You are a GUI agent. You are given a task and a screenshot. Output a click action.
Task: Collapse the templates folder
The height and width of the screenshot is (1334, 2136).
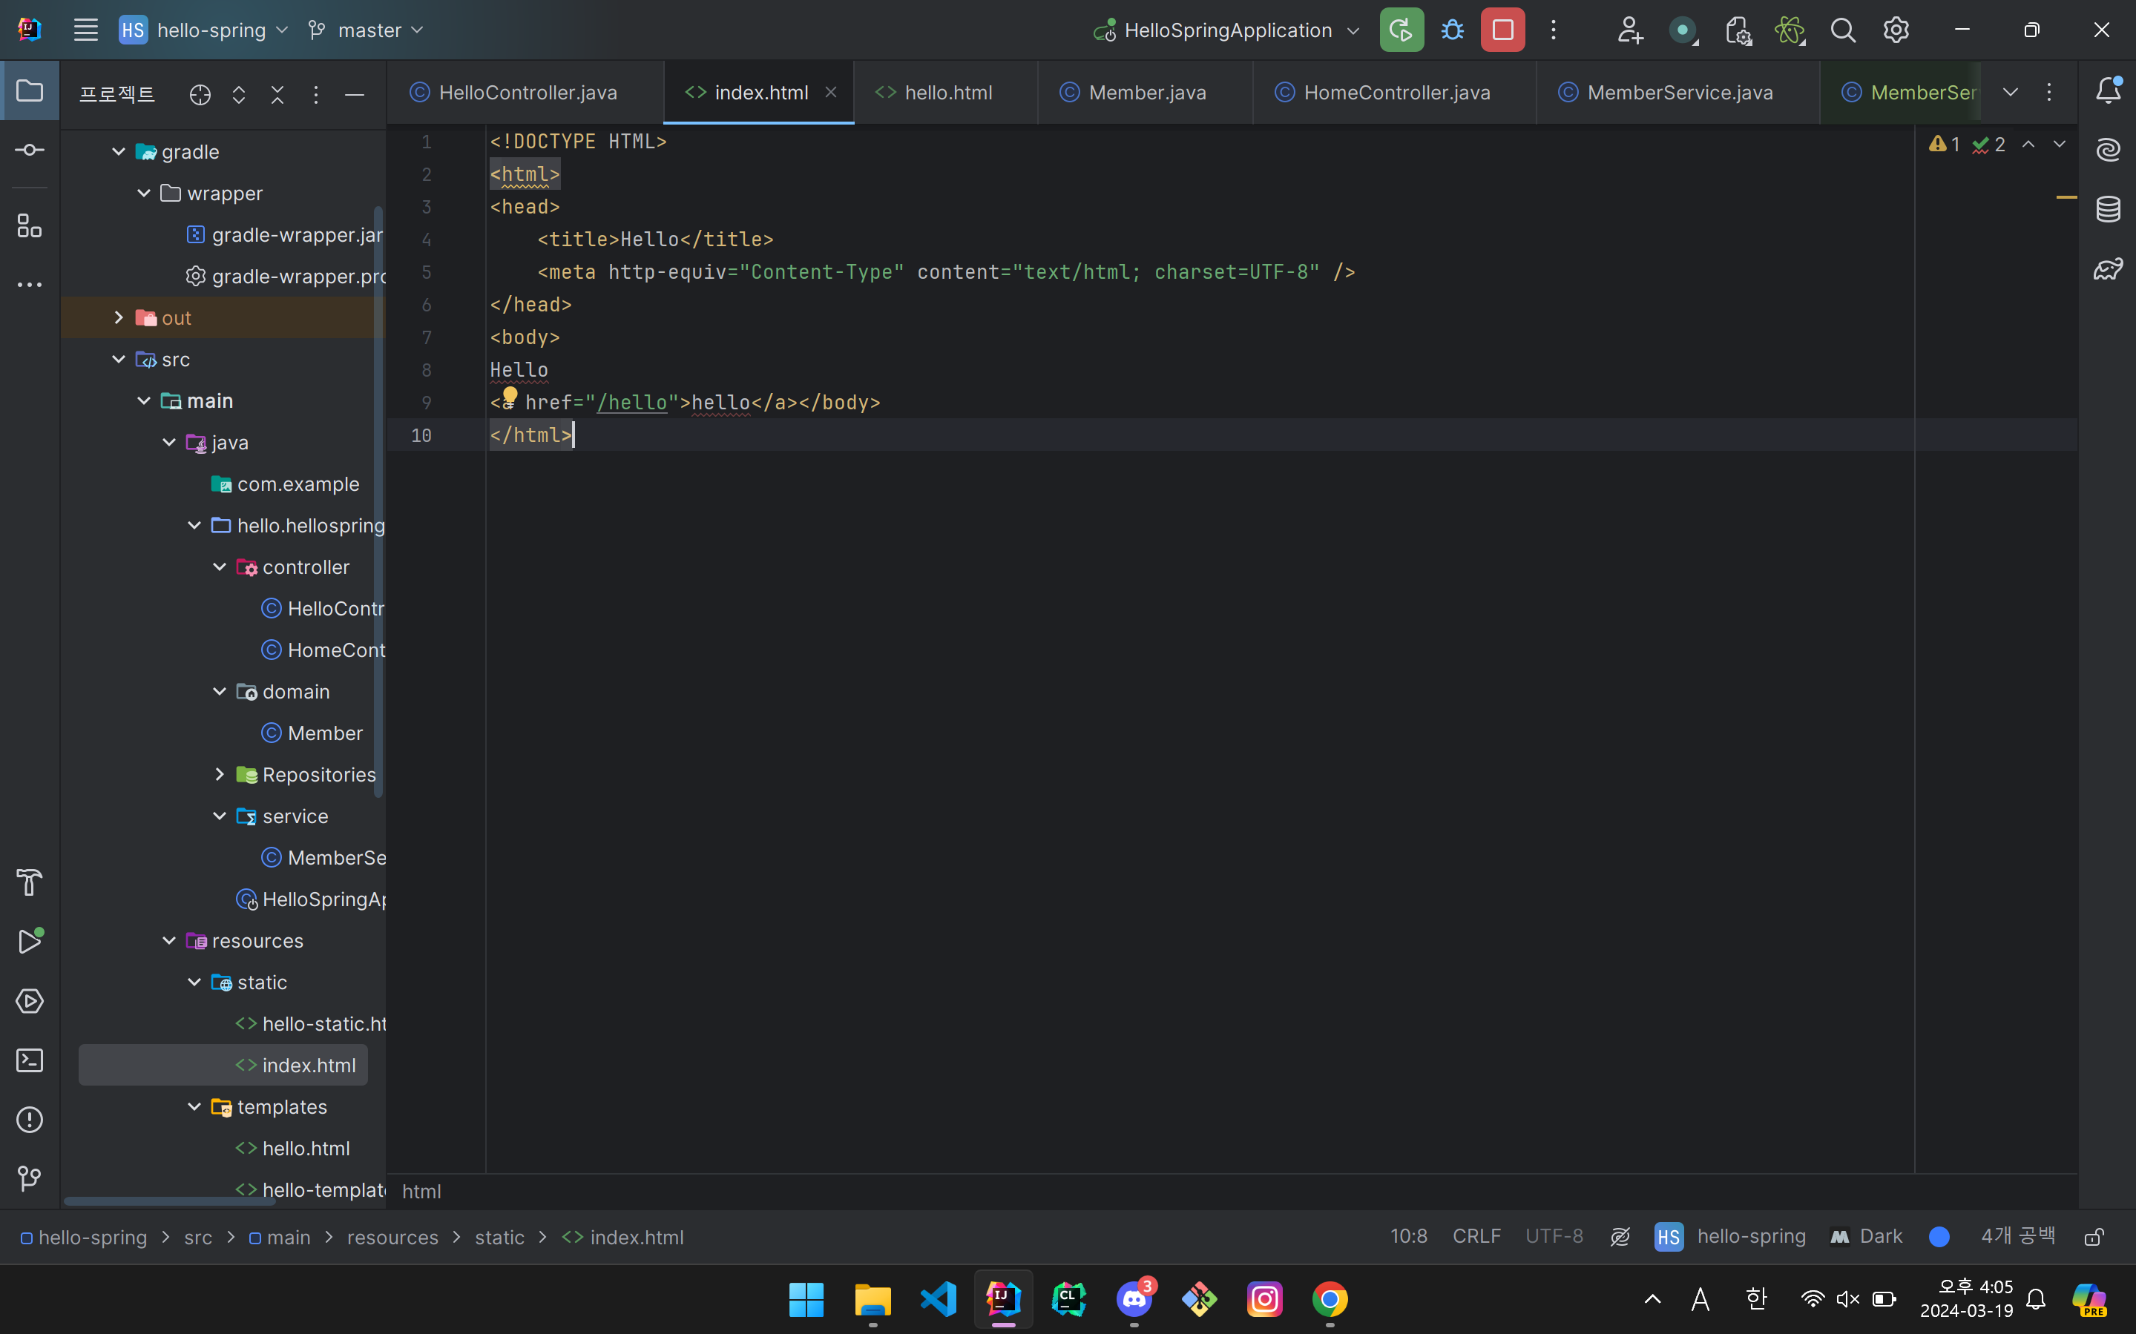(x=194, y=1106)
